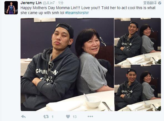The height and width of the screenshot is (121, 164).
Task: Like the tweet with the heart icon
Action: point(68,117)
